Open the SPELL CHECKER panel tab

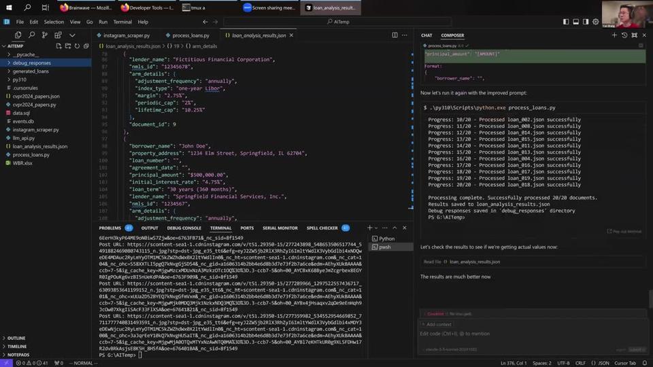[322, 228]
